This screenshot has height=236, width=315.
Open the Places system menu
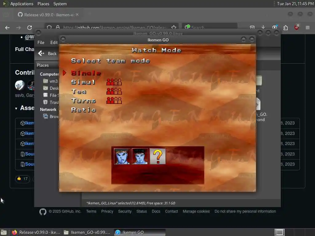(43, 4)
